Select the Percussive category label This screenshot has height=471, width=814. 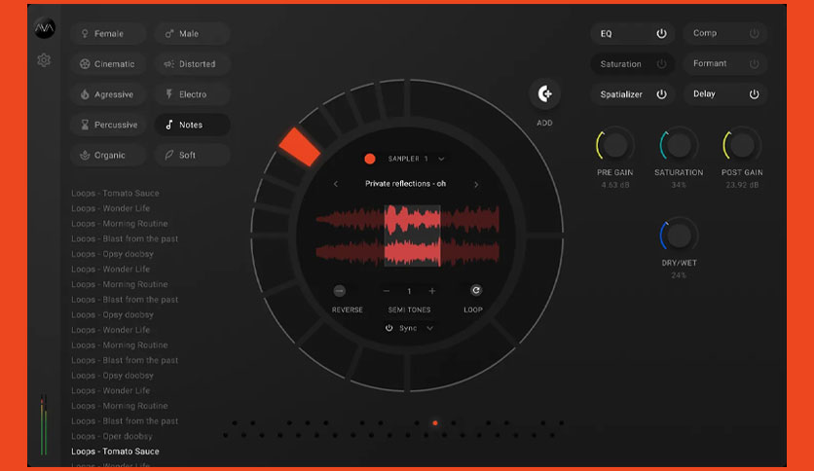(116, 125)
